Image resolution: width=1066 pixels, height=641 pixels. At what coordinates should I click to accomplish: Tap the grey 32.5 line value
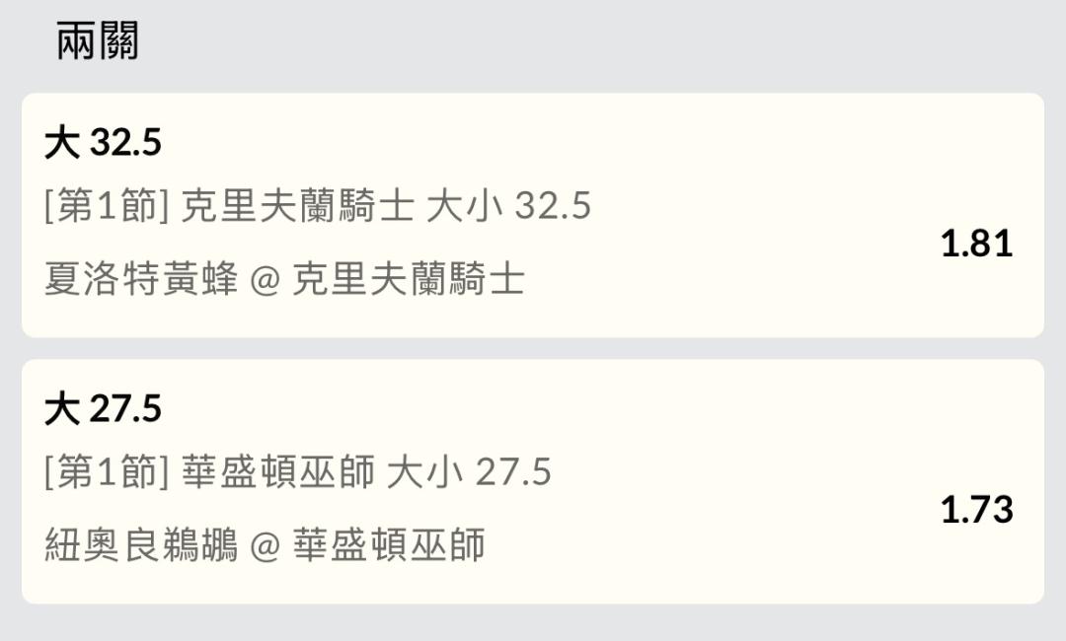[553, 206]
